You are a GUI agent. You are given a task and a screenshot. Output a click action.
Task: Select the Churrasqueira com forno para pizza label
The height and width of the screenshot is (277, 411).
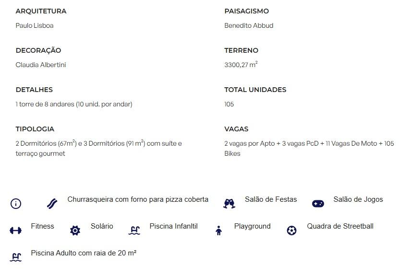138,199
